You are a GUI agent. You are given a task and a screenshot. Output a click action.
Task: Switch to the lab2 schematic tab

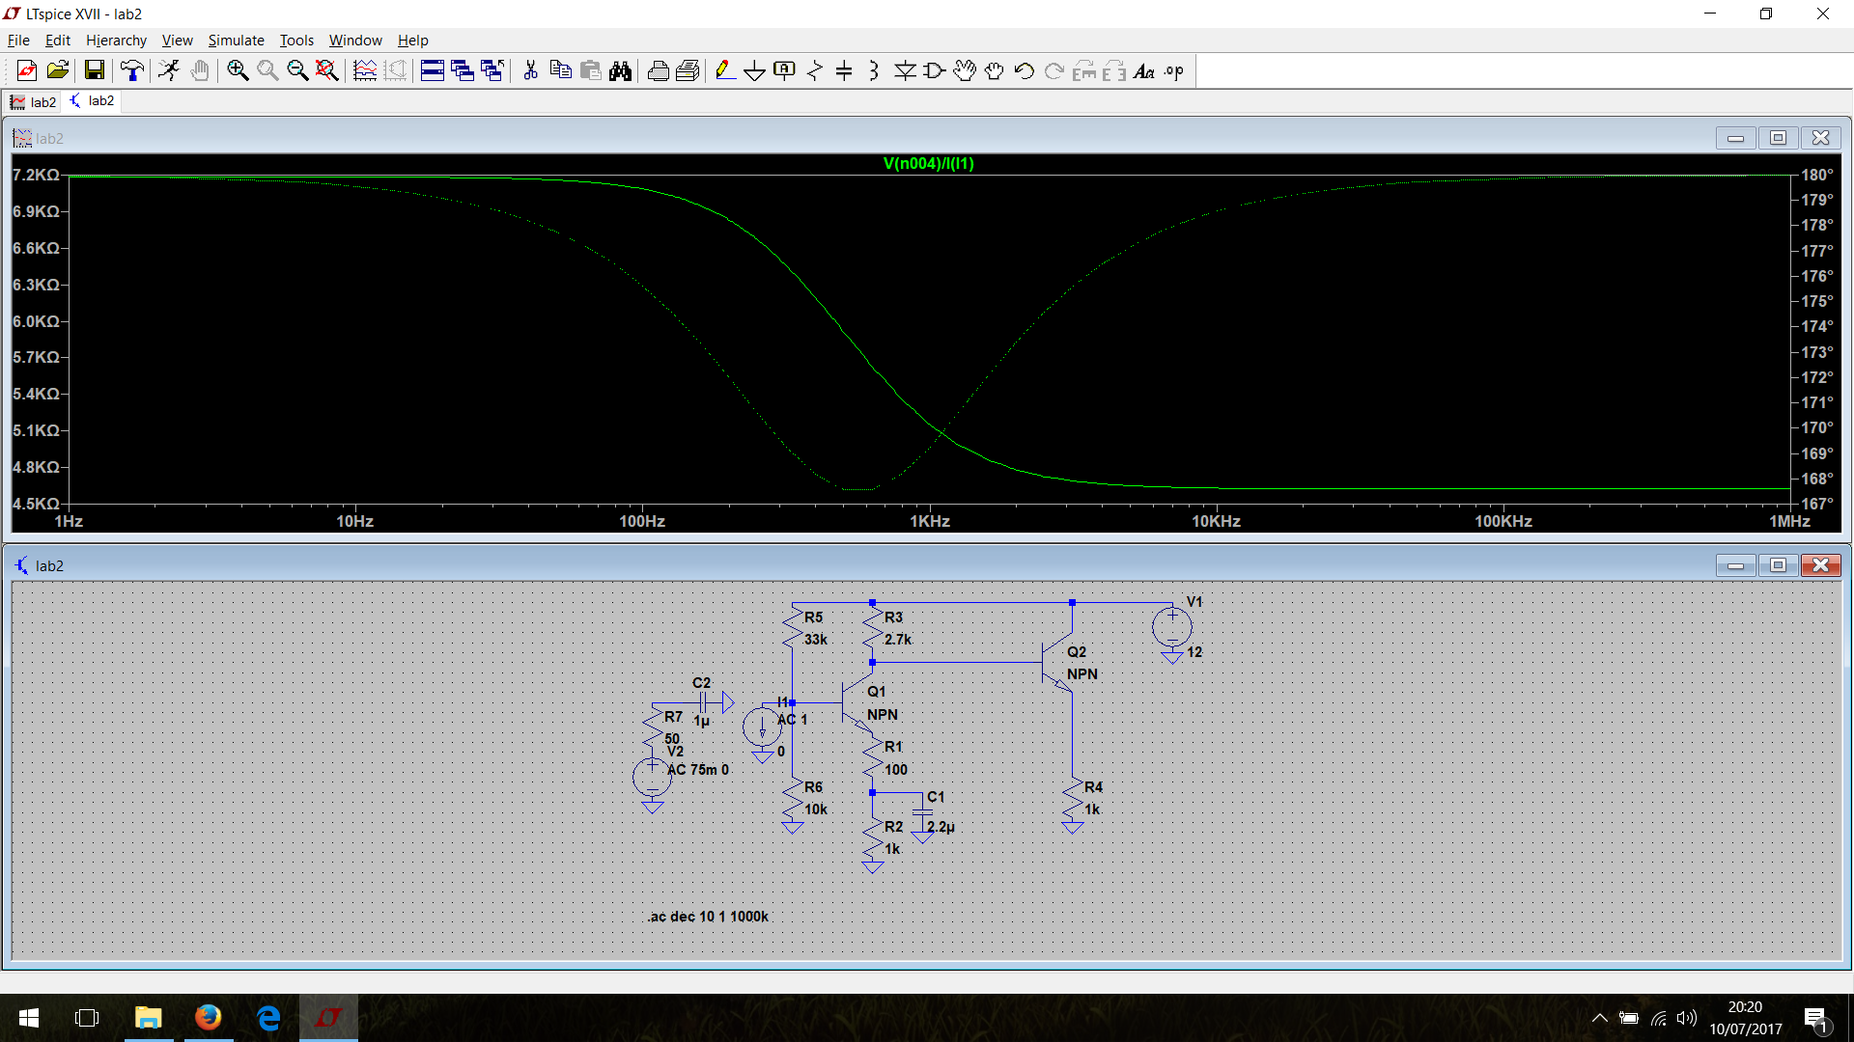coord(93,101)
